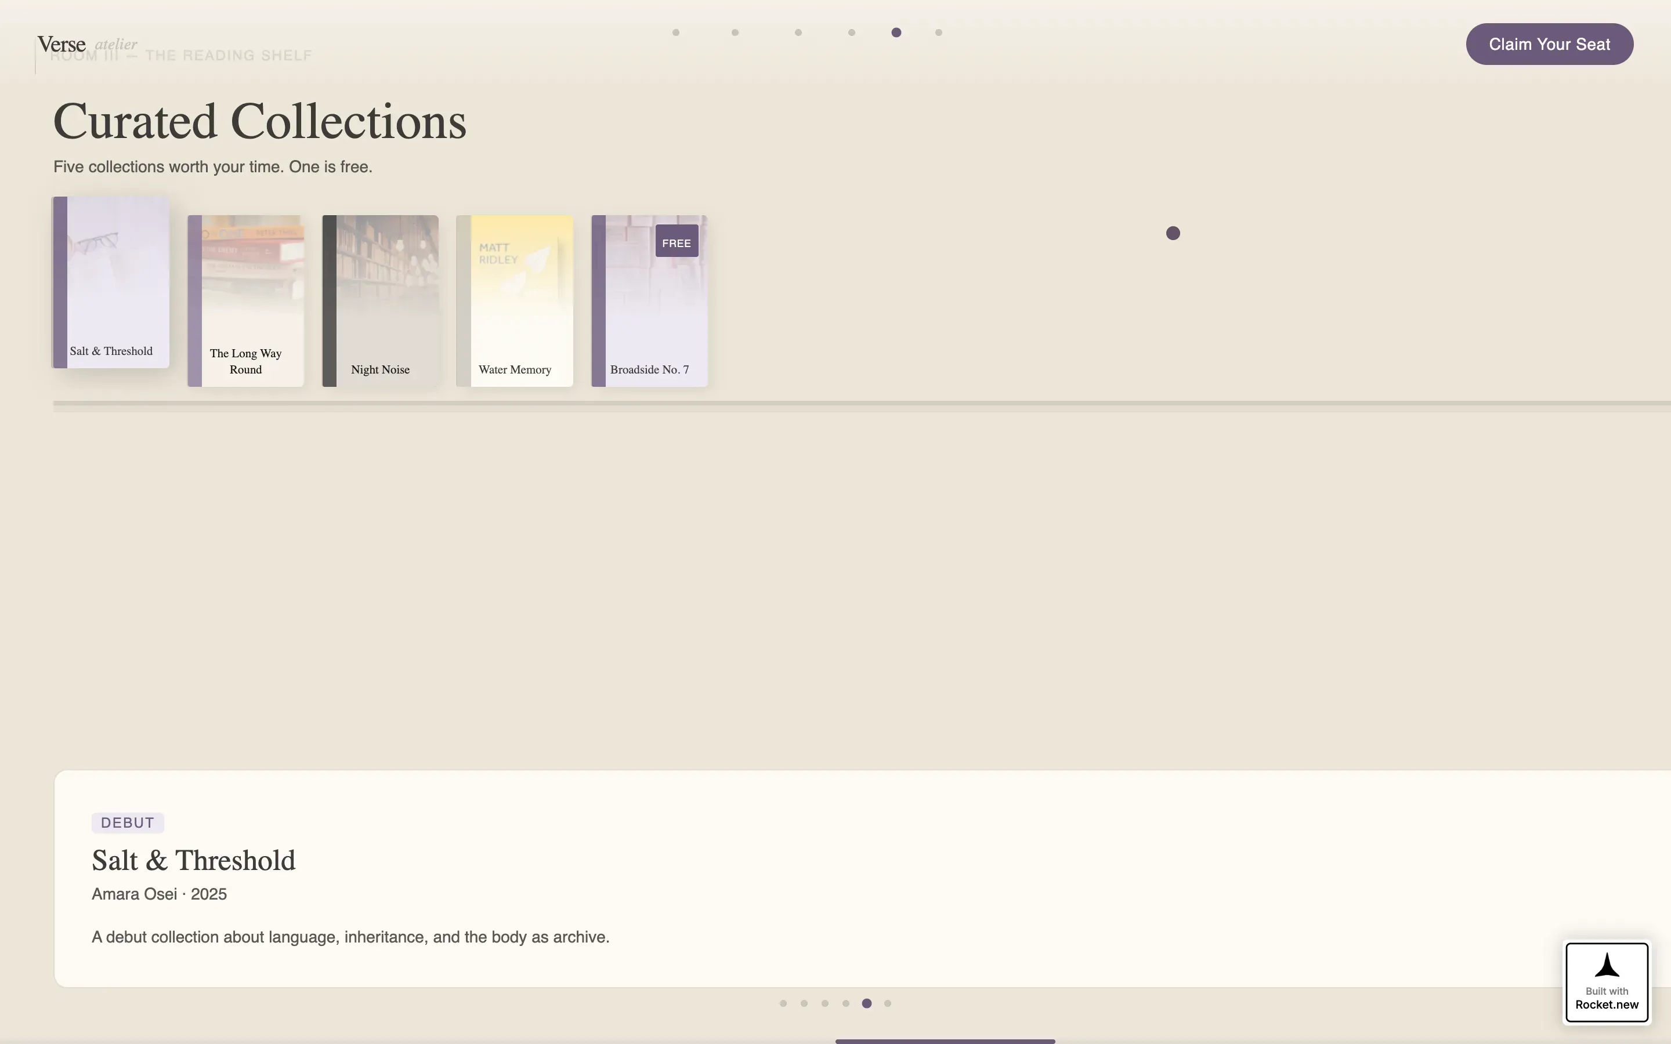Click the horizontal scrollbar at page bottom
This screenshot has height=1044, width=1671.
(x=945, y=1041)
